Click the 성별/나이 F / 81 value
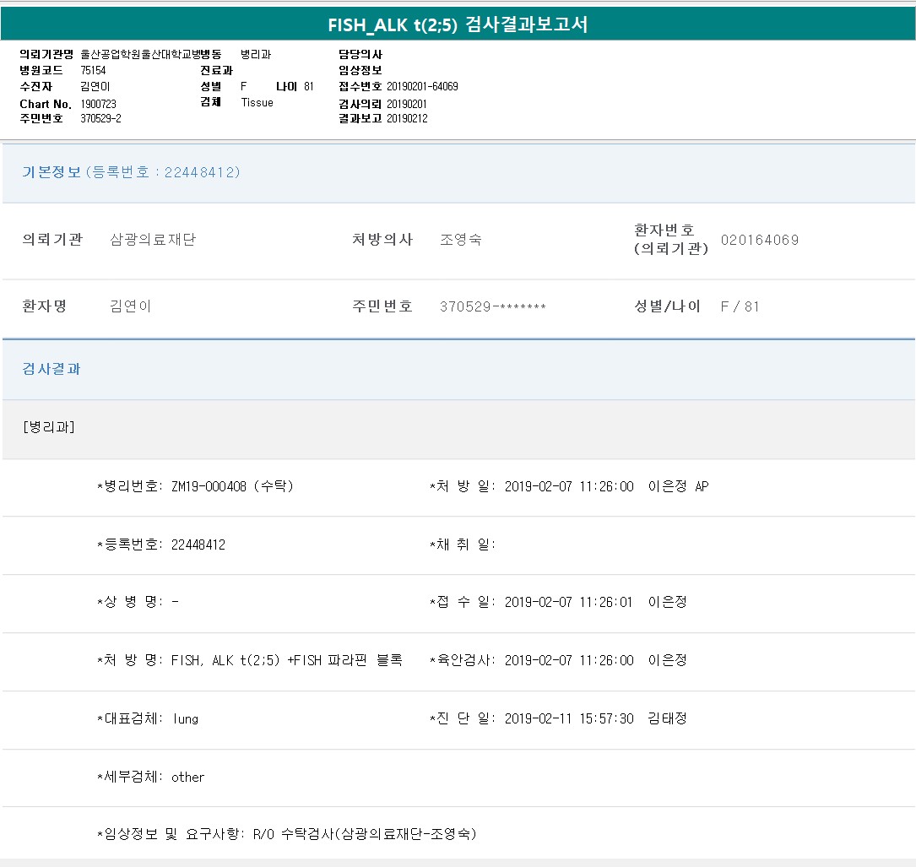 click(x=740, y=306)
